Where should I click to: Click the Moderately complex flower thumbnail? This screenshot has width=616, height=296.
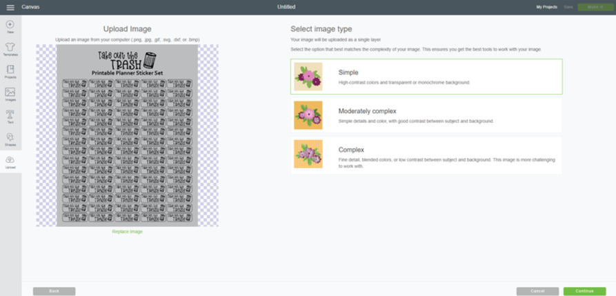point(308,115)
